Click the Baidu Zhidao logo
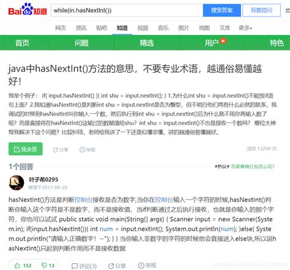290x270 pixels. click(x=28, y=9)
